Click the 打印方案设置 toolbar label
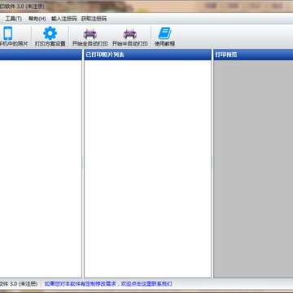 (x=50, y=44)
